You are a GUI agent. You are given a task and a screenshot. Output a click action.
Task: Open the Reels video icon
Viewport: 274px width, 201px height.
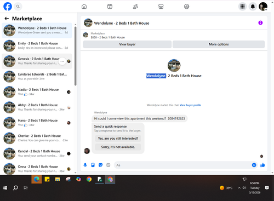[x=110, y=7]
